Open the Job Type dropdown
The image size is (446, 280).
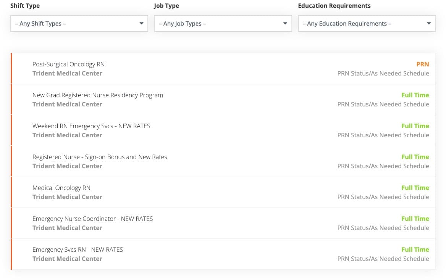[x=223, y=24]
